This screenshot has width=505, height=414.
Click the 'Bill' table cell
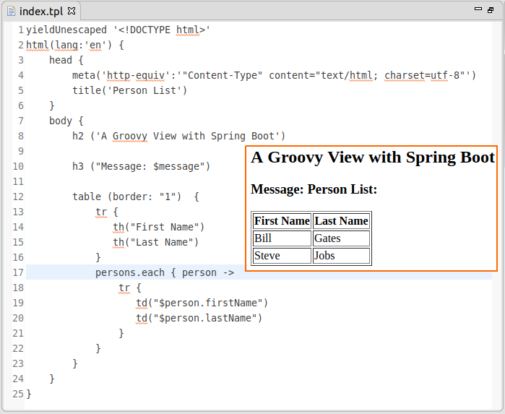pyautogui.click(x=282, y=238)
